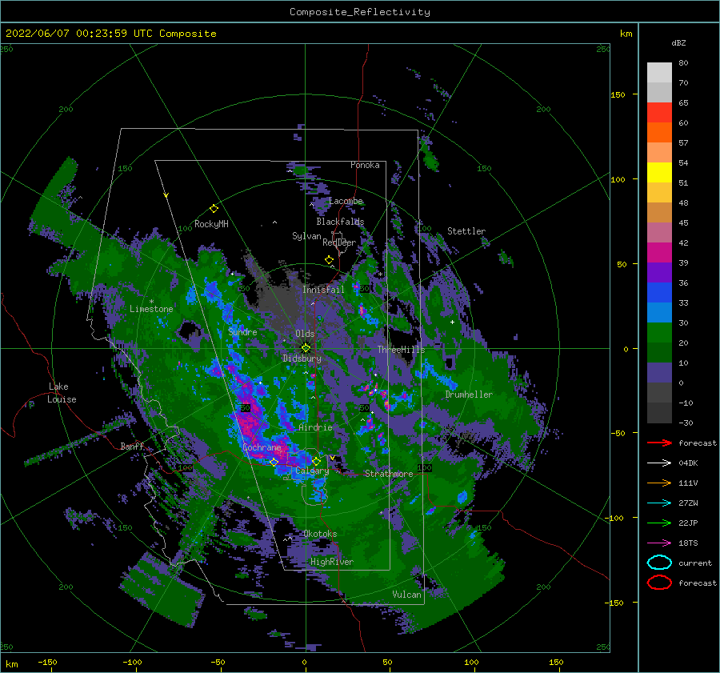Select the RedDeer label
720x673 pixels.
click(x=339, y=242)
